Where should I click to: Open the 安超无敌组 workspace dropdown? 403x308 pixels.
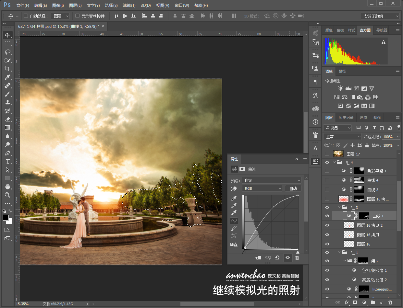click(x=380, y=16)
